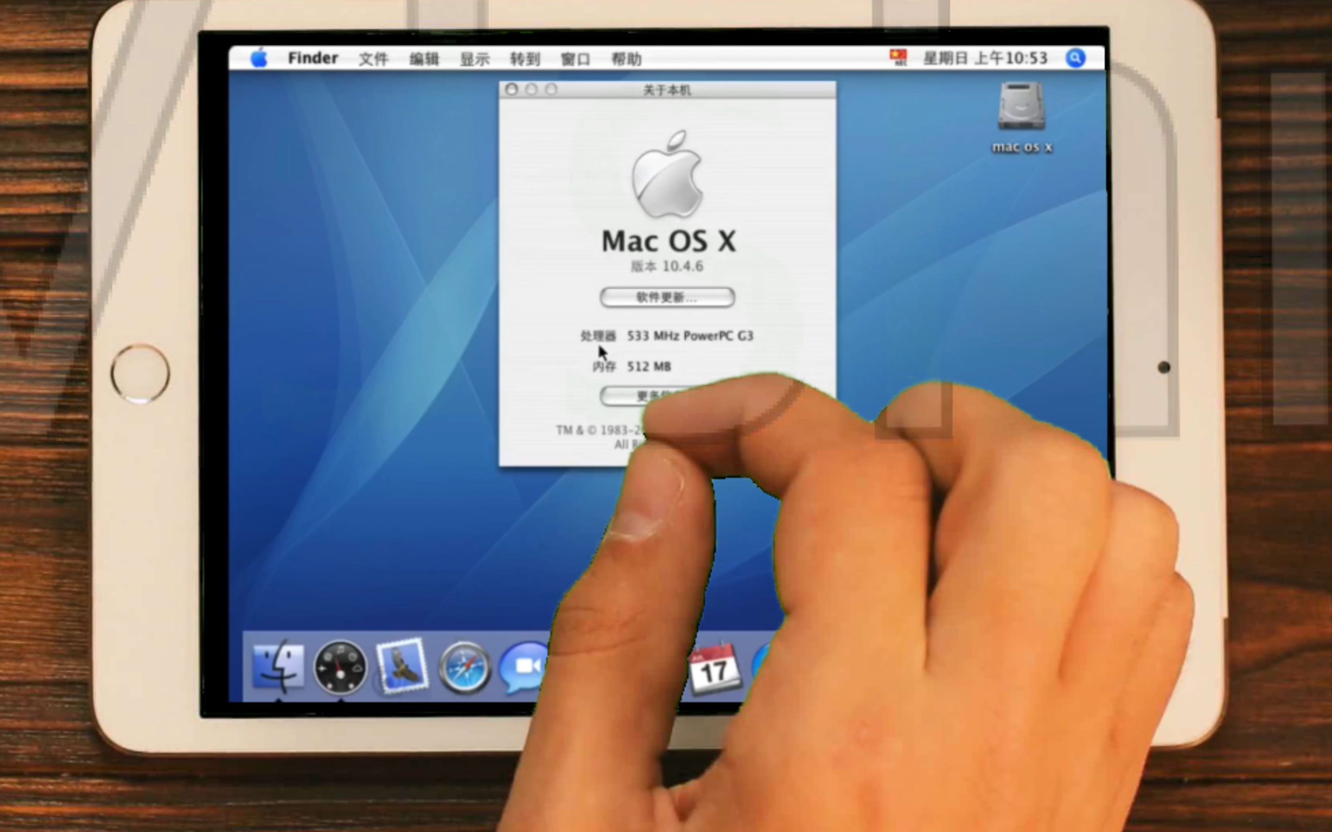1332x832 pixels.
Task: Open the 转到 menu
Action: click(x=525, y=59)
